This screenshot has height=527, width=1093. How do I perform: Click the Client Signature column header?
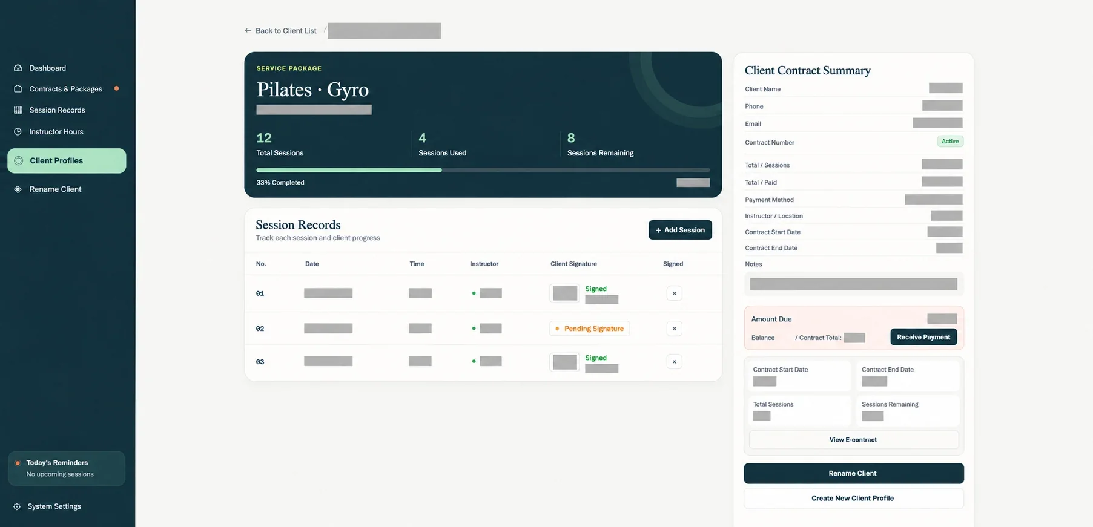click(573, 264)
